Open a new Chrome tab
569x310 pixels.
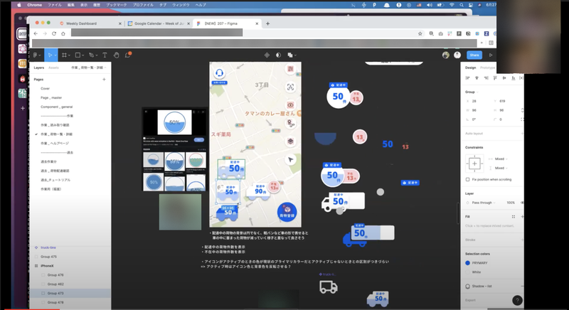click(268, 23)
